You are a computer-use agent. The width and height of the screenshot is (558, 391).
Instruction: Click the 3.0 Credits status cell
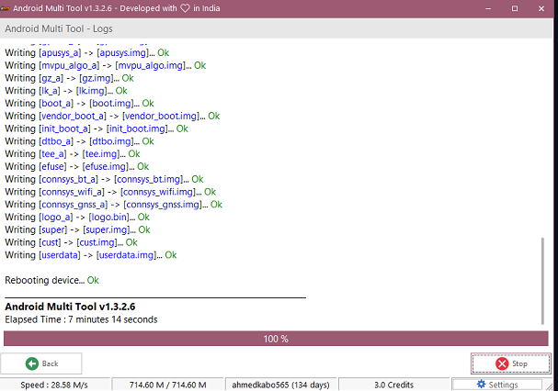point(393,385)
